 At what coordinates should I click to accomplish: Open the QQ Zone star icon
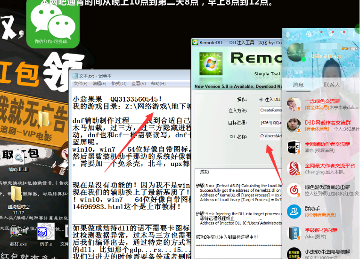[x=331, y=34]
